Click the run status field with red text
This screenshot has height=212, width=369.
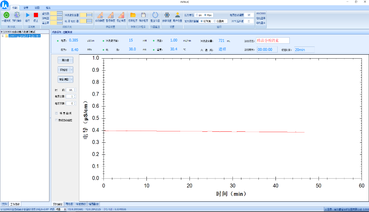pos(273,40)
